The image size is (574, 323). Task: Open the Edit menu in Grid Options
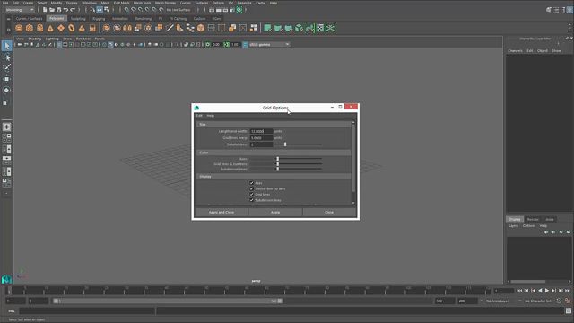(199, 116)
